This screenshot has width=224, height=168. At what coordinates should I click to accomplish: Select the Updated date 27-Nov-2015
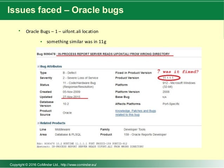[71, 97]
